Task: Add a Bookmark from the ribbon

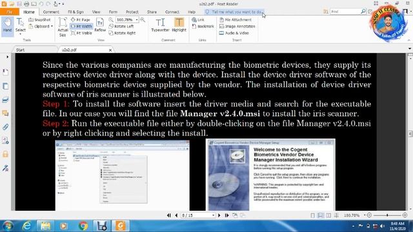Action: [203, 26]
